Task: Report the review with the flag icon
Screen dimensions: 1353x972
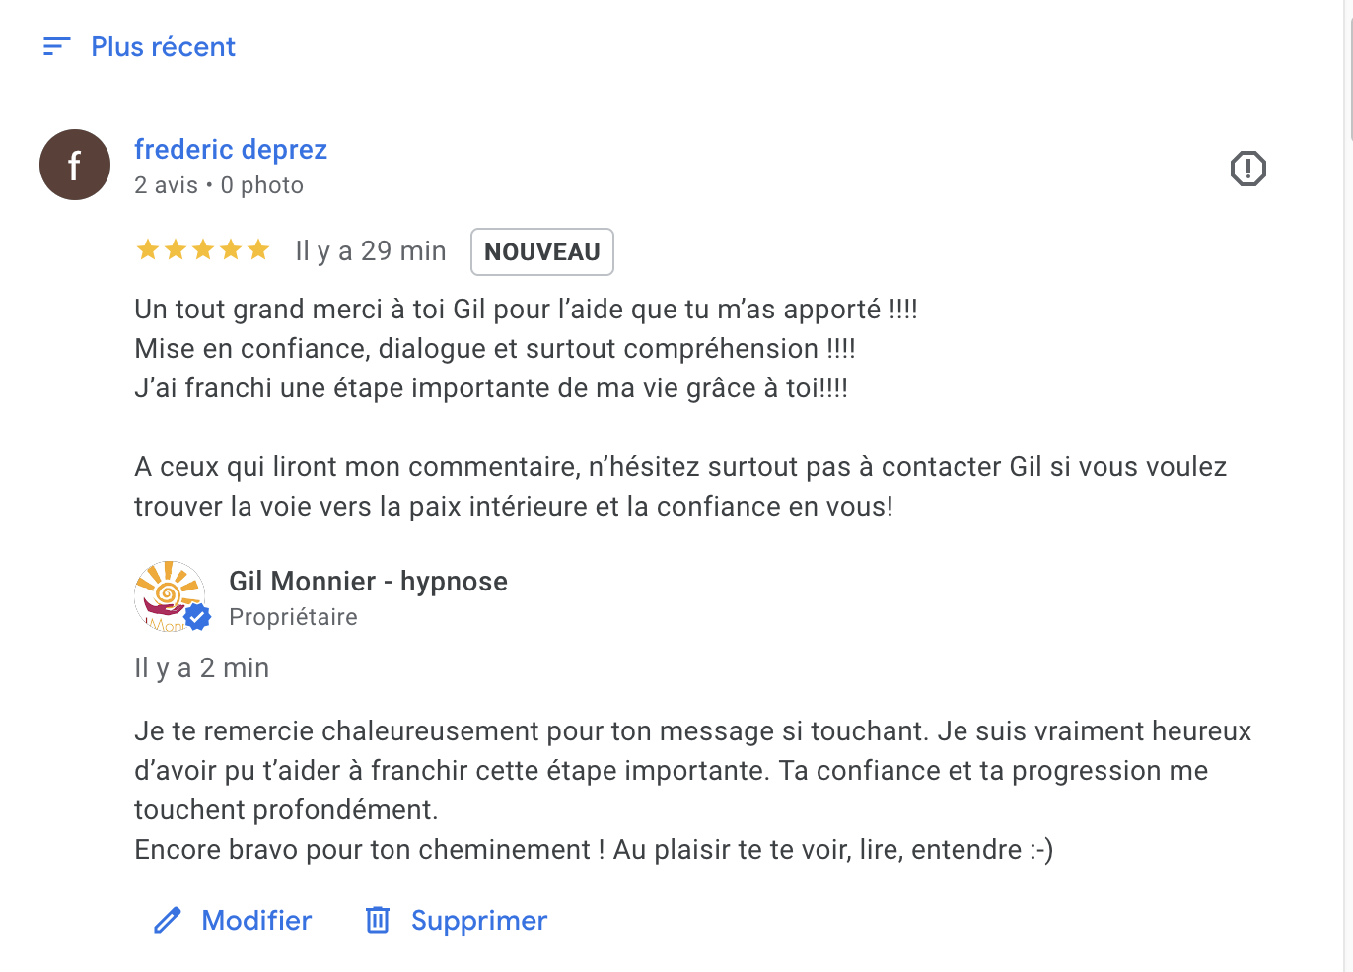Action: click(1247, 169)
